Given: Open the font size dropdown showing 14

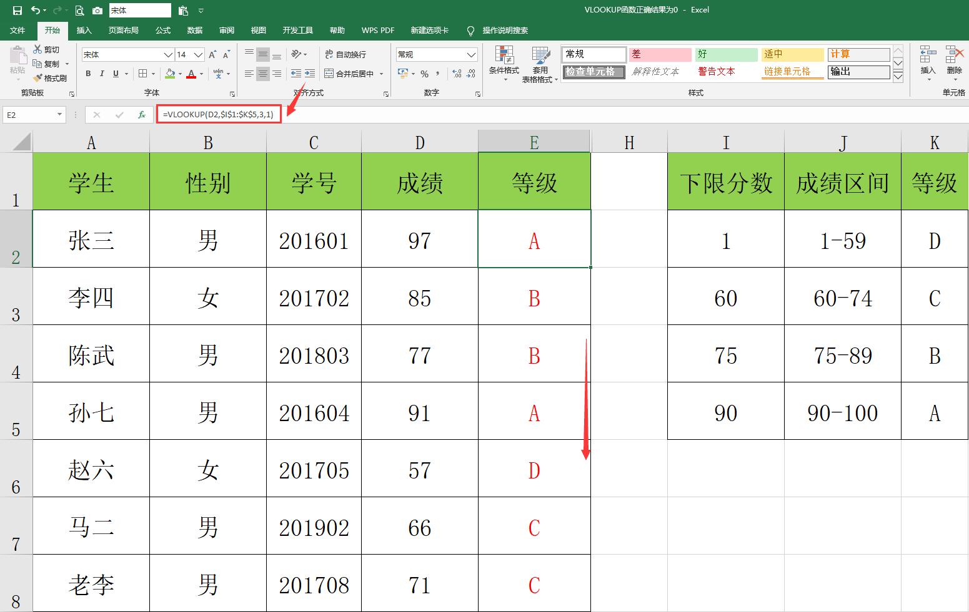Looking at the screenshot, I should click(x=198, y=55).
